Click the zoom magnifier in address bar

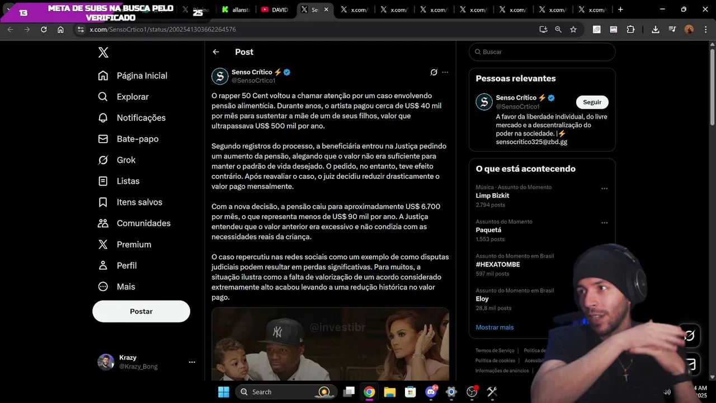(x=558, y=30)
